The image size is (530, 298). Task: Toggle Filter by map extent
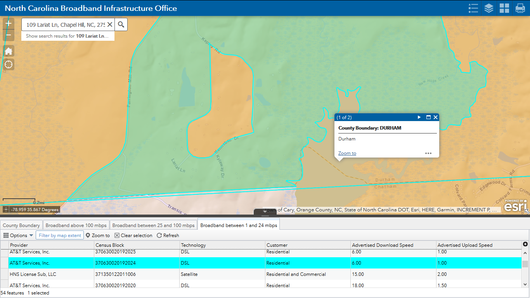(x=60, y=235)
